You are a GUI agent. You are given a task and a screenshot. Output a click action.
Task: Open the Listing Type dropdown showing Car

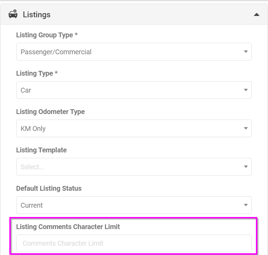point(134,90)
